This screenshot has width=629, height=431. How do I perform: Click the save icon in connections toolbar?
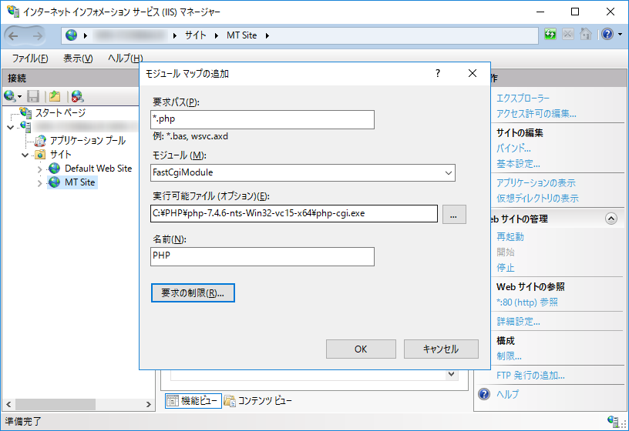pyautogui.click(x=33, y=96)
